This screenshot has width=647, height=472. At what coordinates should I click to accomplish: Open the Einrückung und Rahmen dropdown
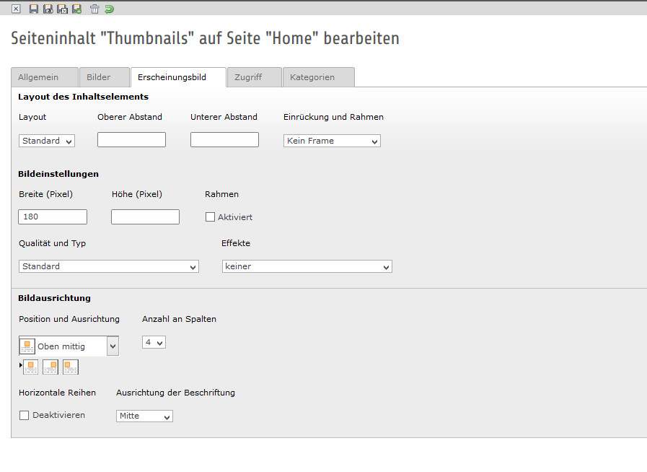[x=332, y=141]
